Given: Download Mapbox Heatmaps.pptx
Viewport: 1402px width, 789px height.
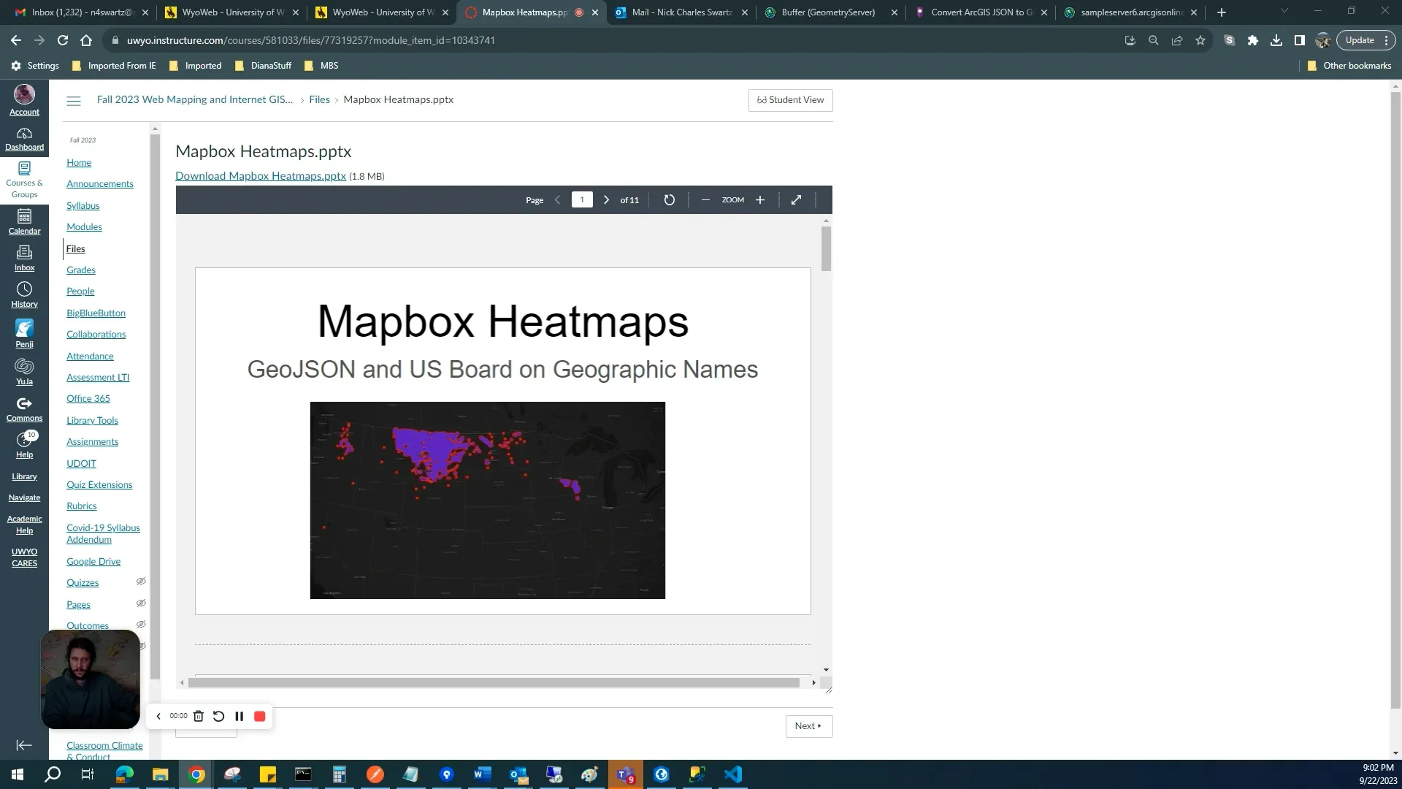Looking at the screenshot, I should click(261, 176).
